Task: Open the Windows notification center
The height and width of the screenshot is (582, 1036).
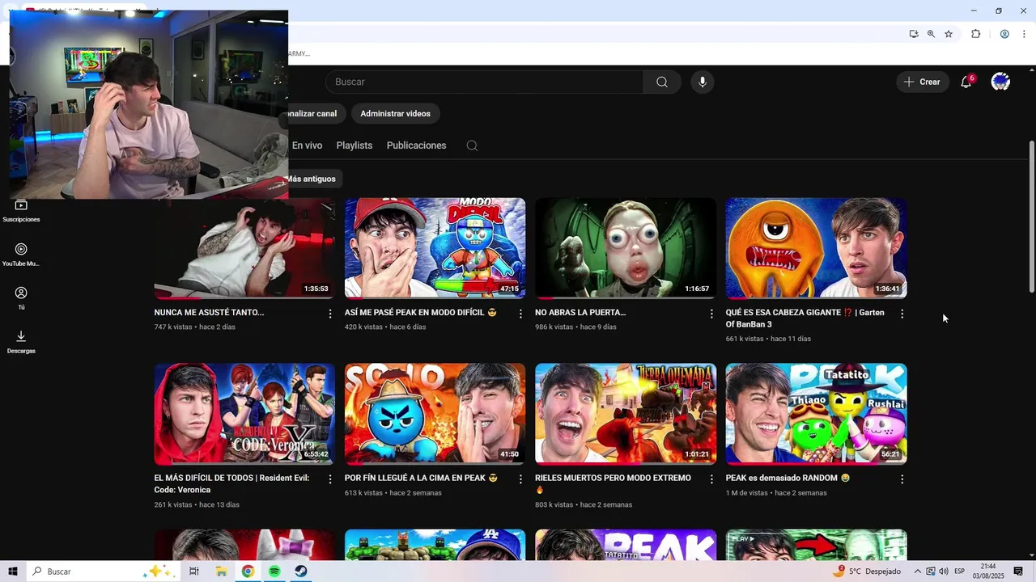Action: (1018, 571)
